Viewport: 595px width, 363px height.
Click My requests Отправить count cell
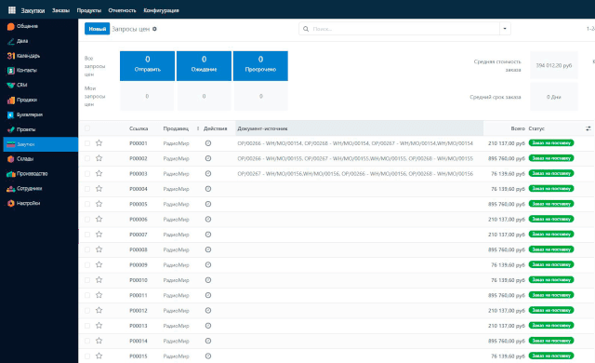147,97
